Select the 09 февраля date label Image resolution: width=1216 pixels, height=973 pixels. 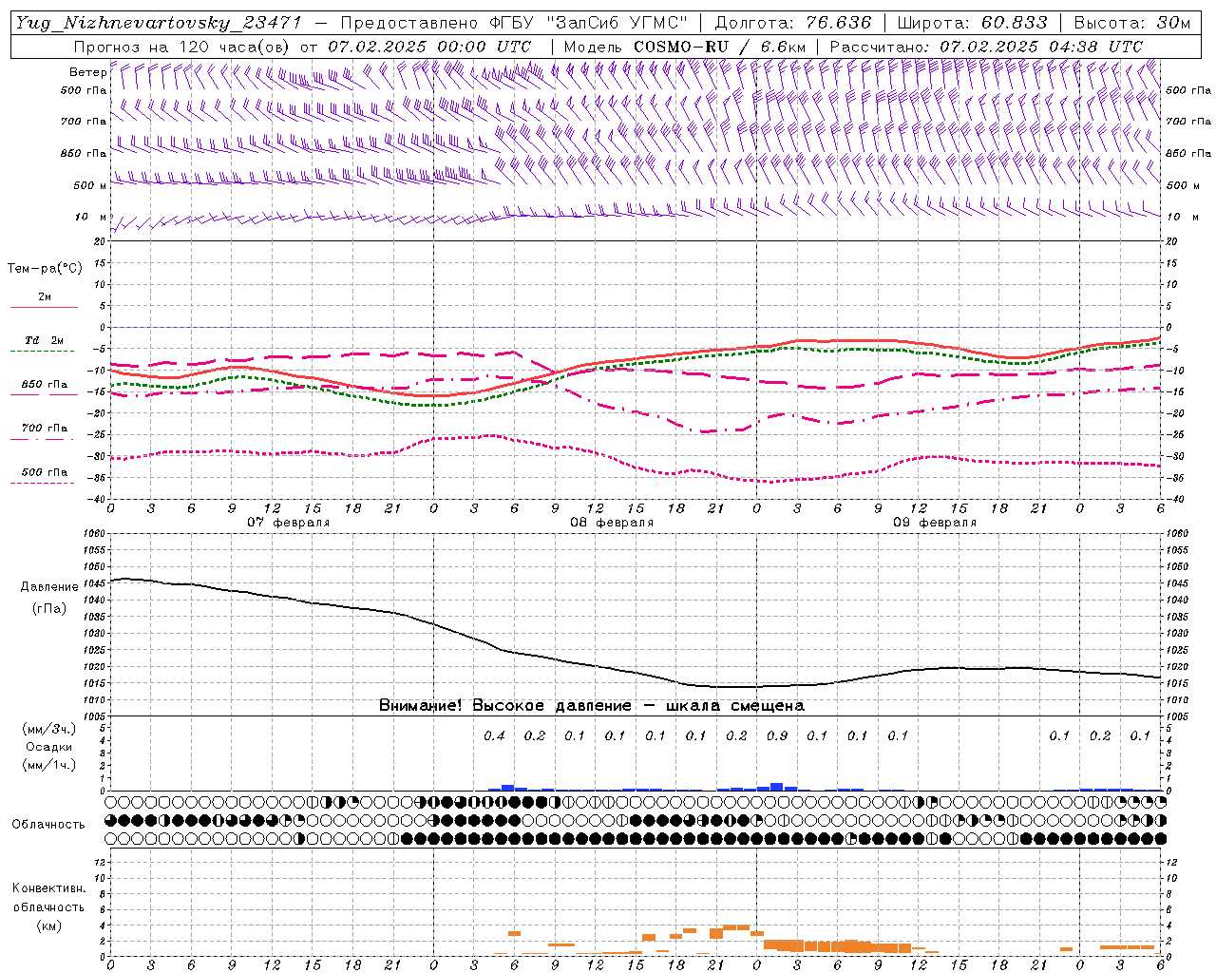pyautogui.click(x=935, y=523)
